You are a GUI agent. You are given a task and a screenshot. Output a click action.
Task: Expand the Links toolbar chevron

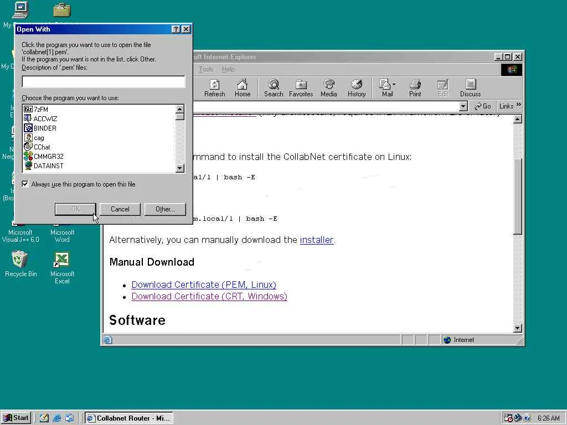(x=519, y=105)
